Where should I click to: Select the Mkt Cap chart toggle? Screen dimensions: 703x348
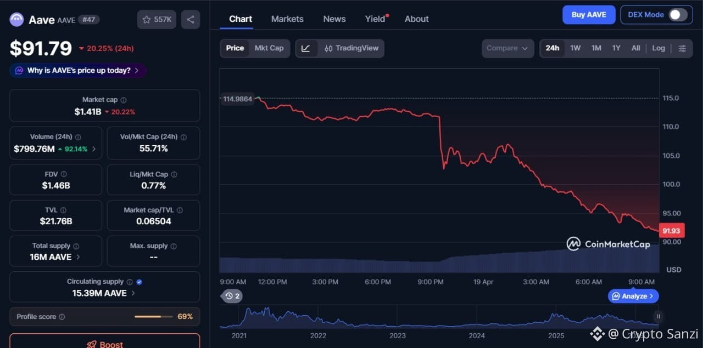tap(269, 48)
